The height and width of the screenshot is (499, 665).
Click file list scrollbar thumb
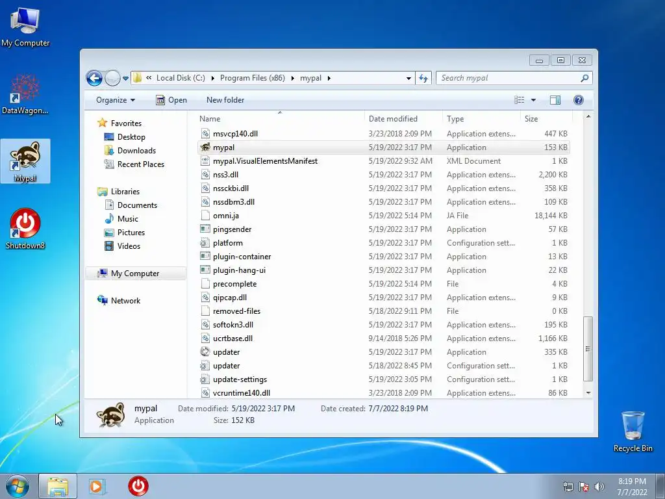(588, 349)
